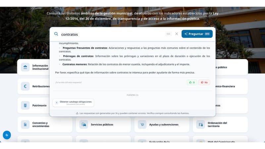Click 'Preguntas frecuentes de contratos' text
The height and width of the screenshot is (149, 265).
click(85, 48)
